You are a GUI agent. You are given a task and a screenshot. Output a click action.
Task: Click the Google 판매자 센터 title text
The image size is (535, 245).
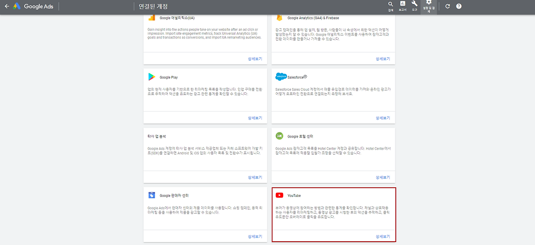tap(174, 196)
